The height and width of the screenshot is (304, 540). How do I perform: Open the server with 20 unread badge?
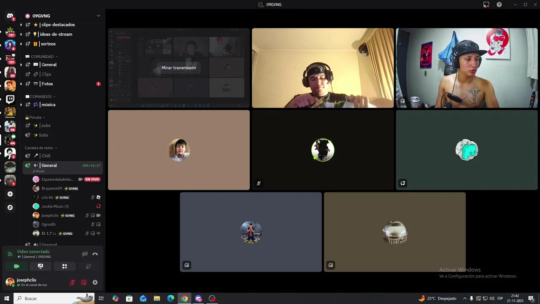point(10,72)
